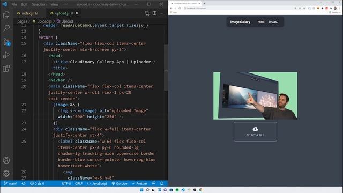The image size is (343, 193).
Task: Open editor More Actions ellipsis
Action: point(162,13)
